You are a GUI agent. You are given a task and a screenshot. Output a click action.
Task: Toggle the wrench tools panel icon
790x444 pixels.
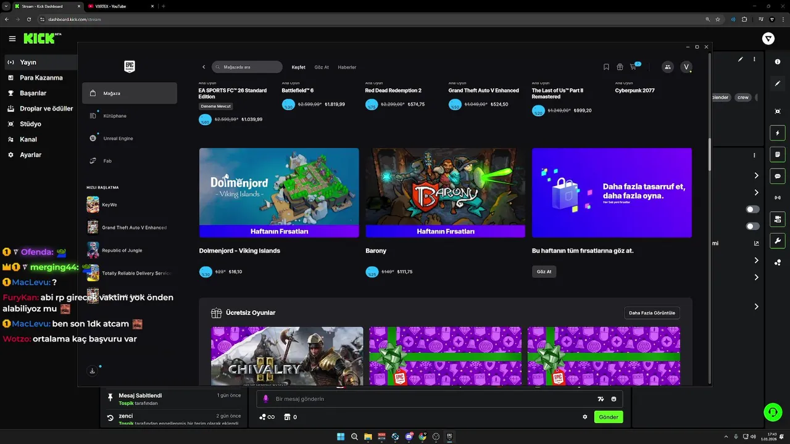[778, 240]
